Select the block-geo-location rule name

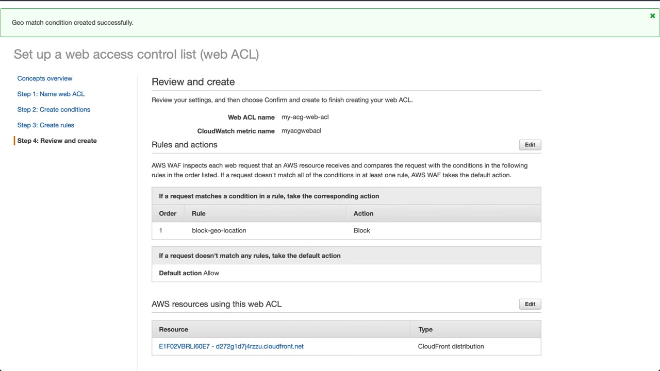click(219, 230)
